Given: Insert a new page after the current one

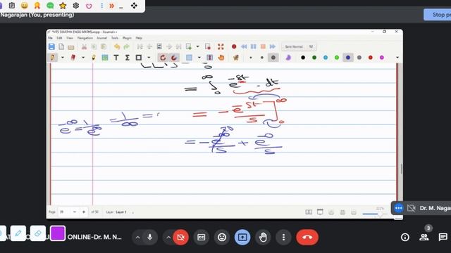Looking at the screenshot, I should click(x=189, y=47).
